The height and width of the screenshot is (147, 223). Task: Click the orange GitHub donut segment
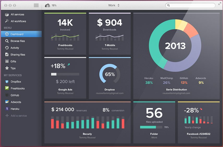(x=191, y=30)
